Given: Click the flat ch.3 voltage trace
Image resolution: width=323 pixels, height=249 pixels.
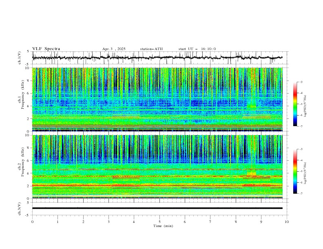Looking at the screenshot, I should tap(157, 208).
